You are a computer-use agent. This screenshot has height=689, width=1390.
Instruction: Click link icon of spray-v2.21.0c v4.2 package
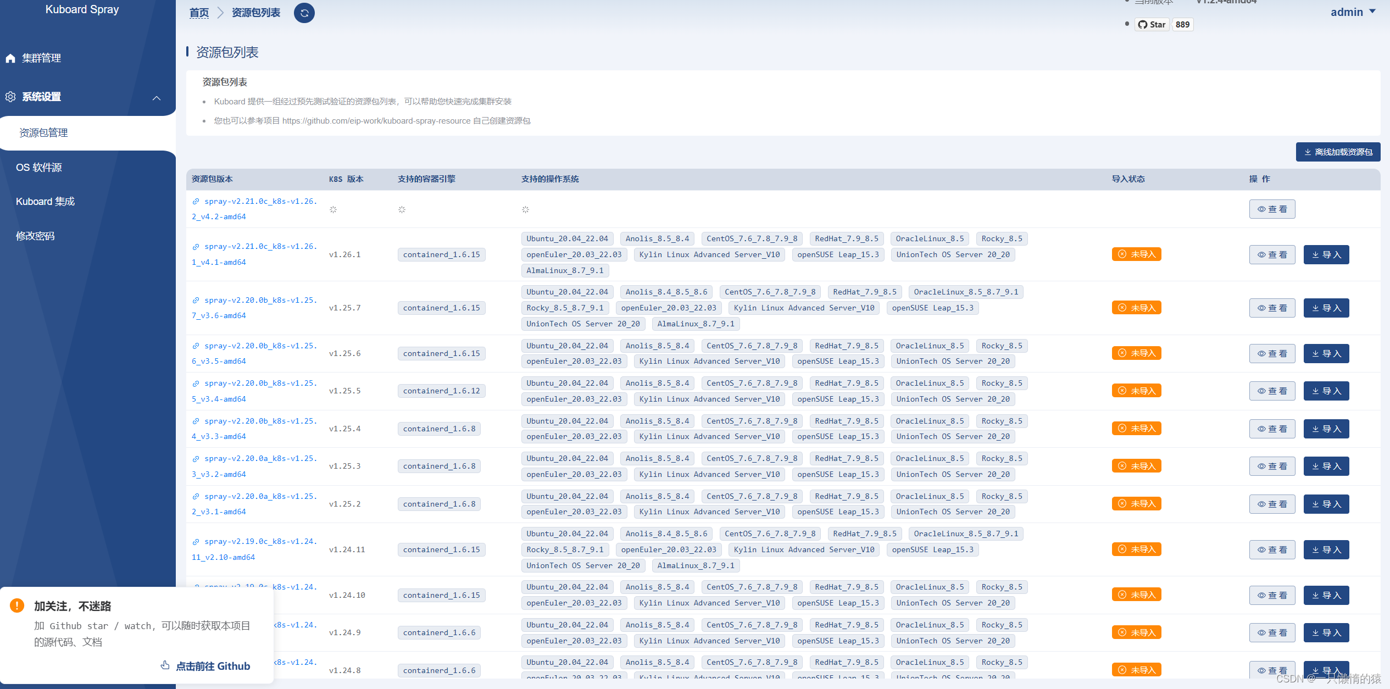[x=196, y=202]
